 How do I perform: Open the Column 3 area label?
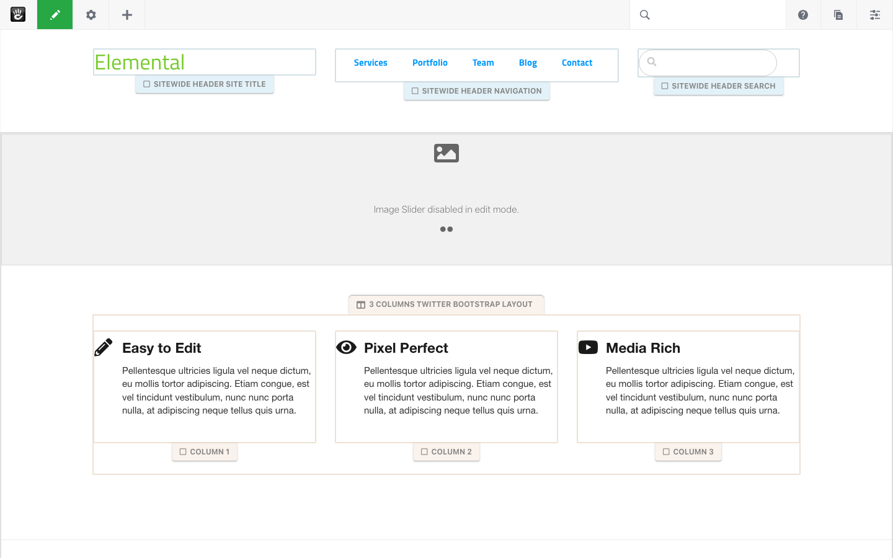(x=688, y=452)
